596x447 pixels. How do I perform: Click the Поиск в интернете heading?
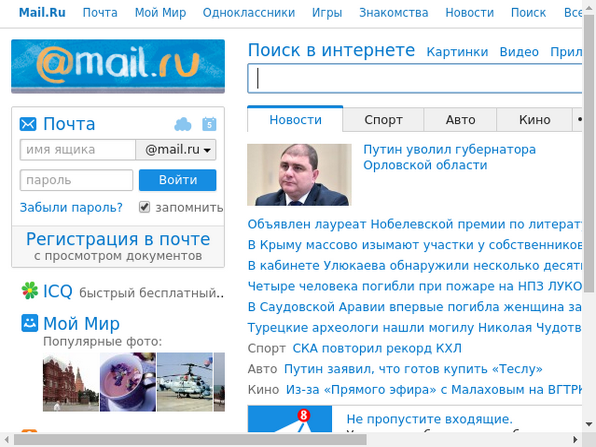click(331, 50)
